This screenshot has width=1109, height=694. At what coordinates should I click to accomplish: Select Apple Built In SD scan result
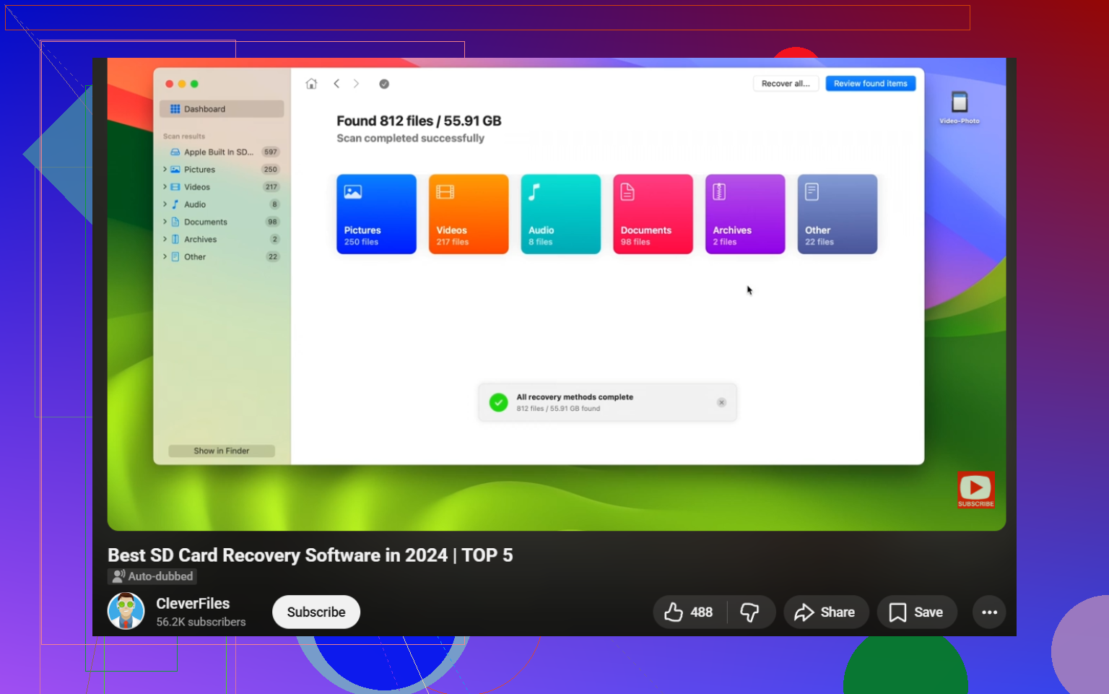[x=221, y=152]
